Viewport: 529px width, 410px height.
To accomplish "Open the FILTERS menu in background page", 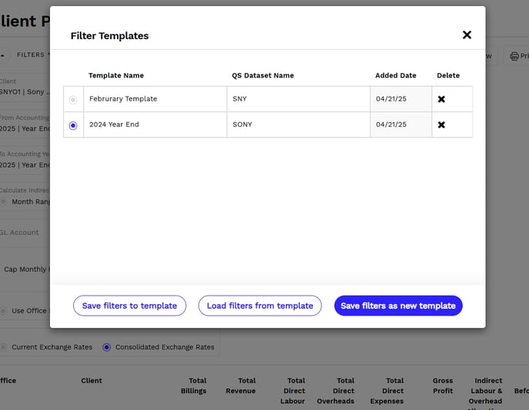I will [31, 55].
